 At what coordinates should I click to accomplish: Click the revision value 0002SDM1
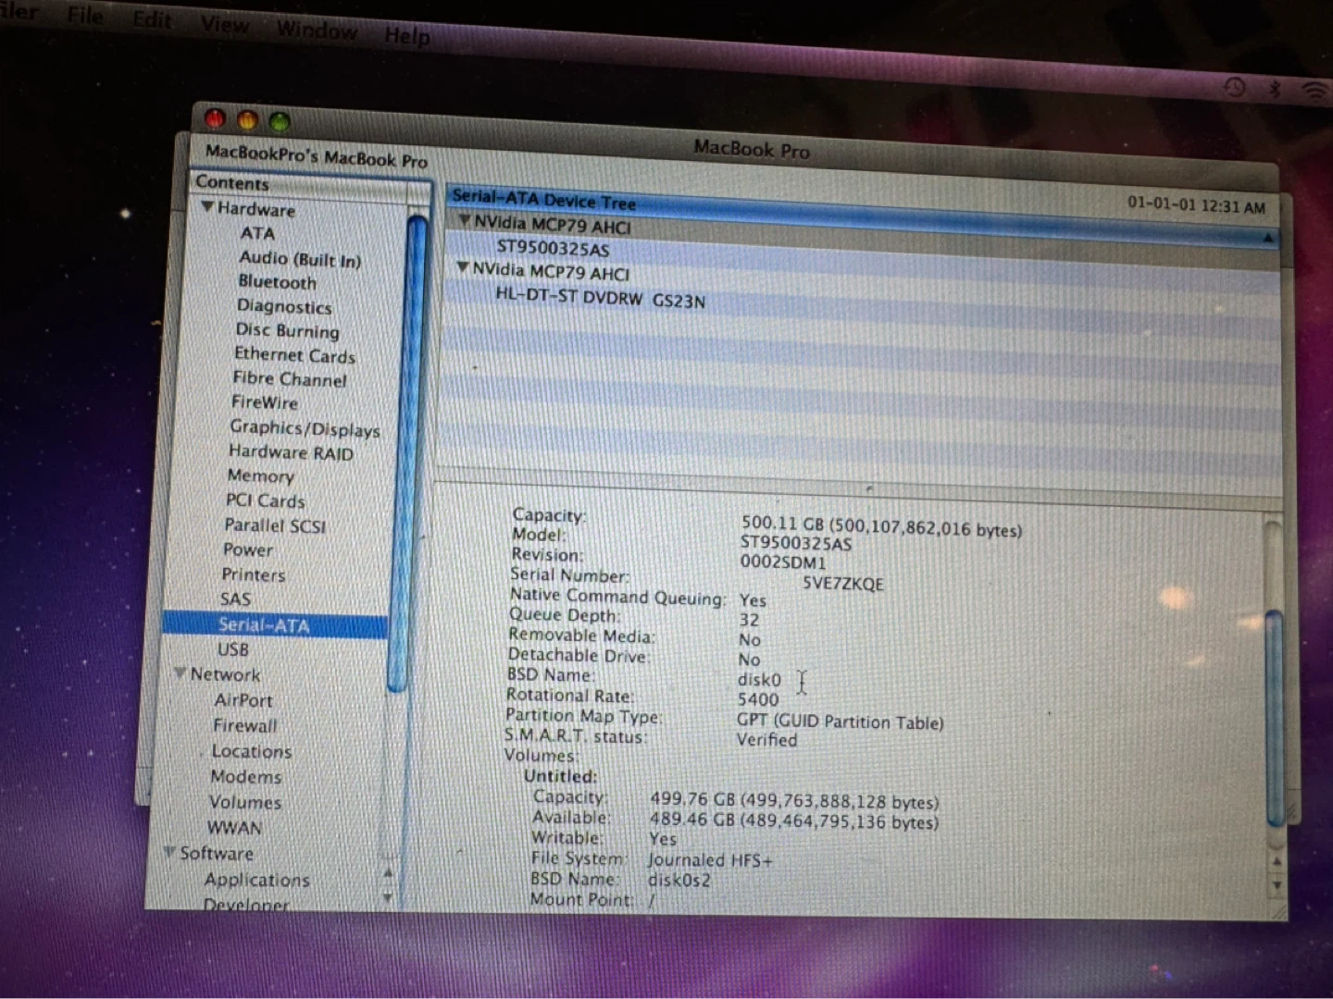(x=782, y=561)
